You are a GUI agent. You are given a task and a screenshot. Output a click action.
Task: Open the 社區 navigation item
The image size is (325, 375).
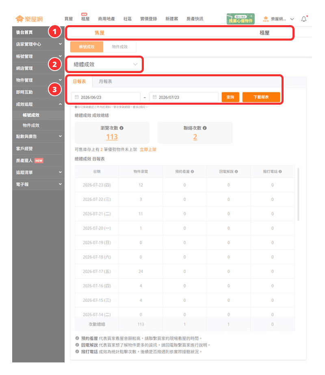[127, 19]
